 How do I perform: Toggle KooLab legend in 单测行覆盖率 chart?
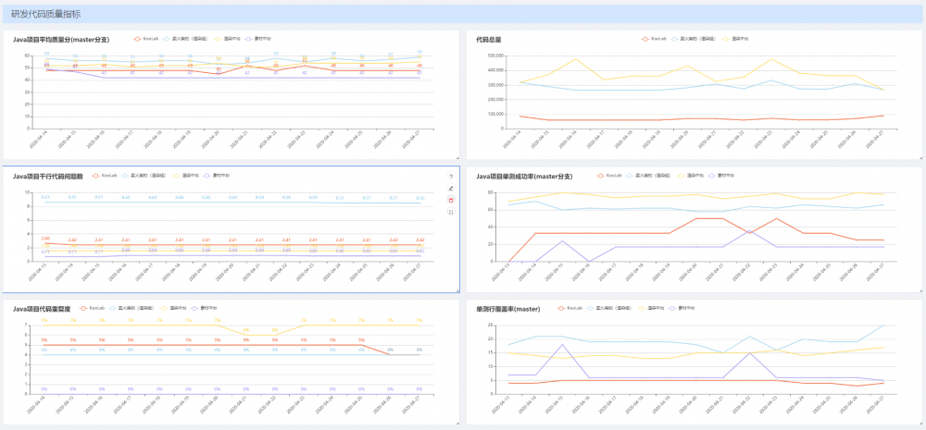point(569,309)
